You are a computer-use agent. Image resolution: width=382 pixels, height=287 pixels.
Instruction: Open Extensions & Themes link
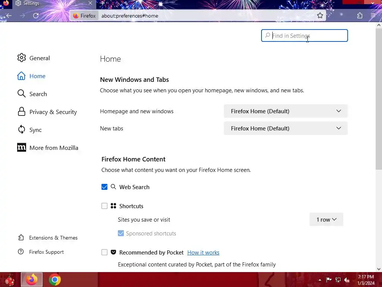(x=48, y=238)
